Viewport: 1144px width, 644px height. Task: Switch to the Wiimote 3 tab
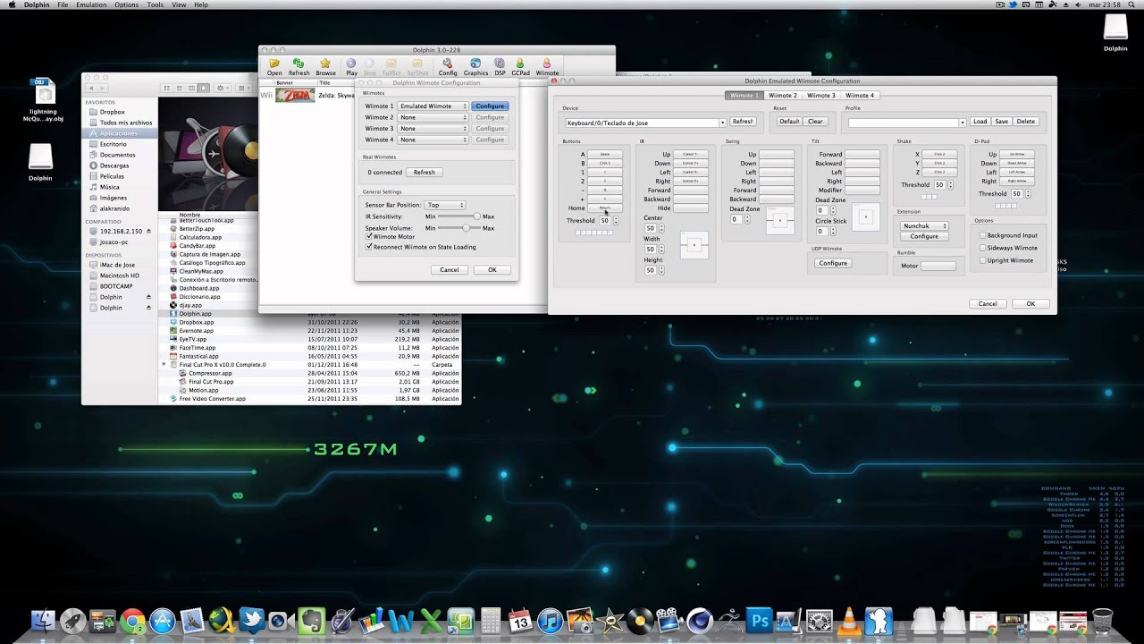pos(820,95)
